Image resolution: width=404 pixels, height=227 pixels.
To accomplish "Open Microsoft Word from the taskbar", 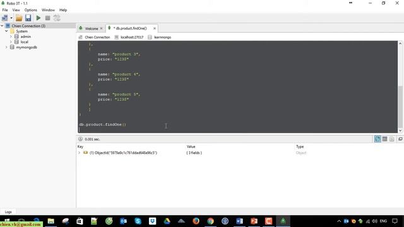I will point(239,221).
